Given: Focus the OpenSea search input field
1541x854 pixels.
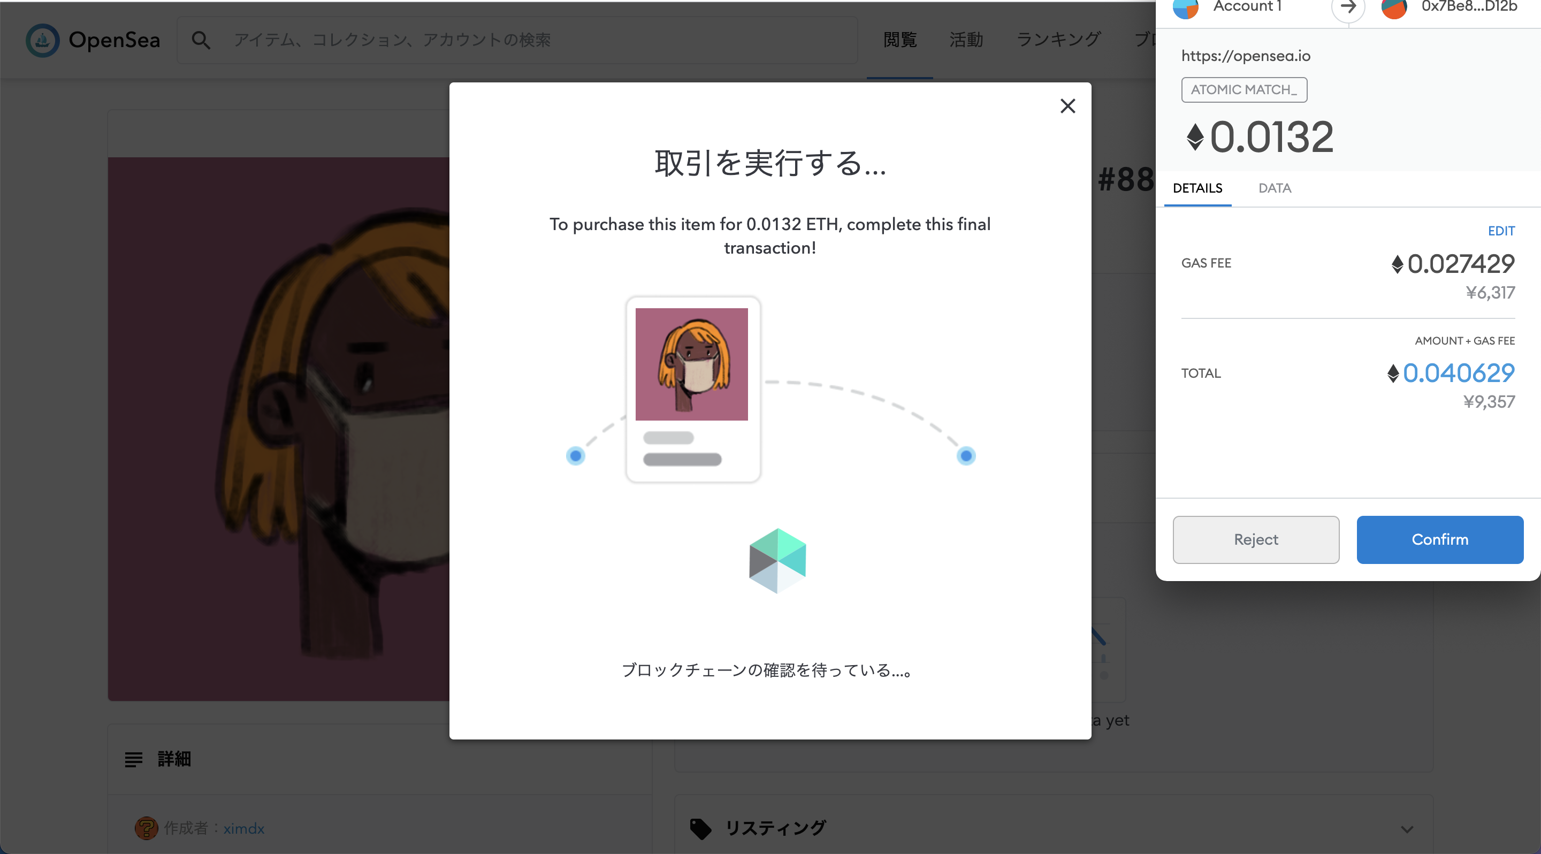Looking at the screenshot, I should click(517, 40).
